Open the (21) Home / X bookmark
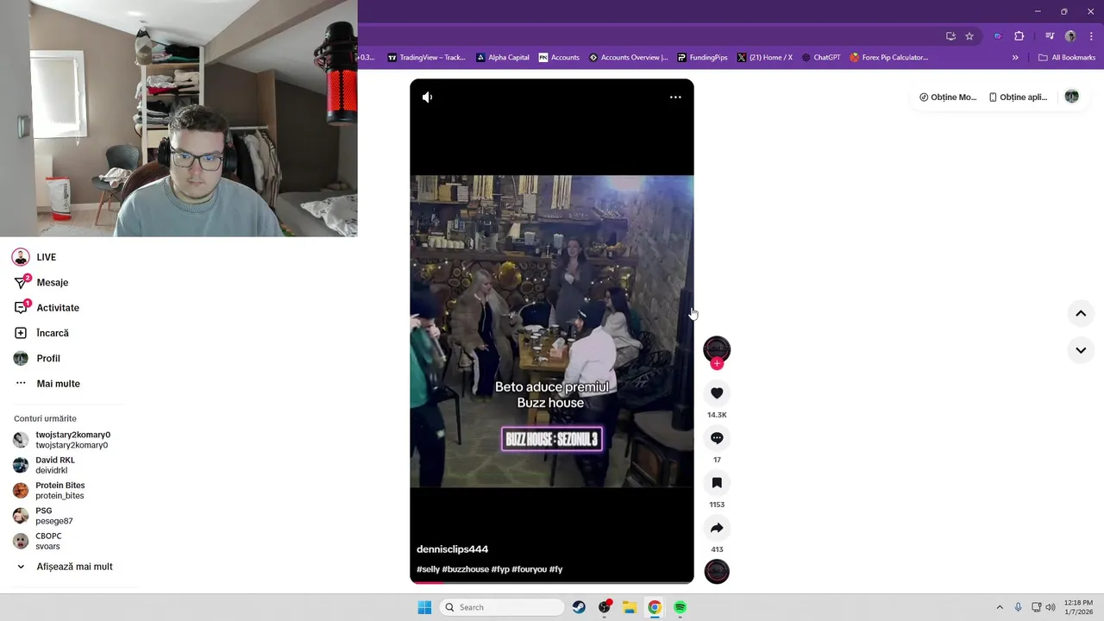1104x621 pixels. 765,58
